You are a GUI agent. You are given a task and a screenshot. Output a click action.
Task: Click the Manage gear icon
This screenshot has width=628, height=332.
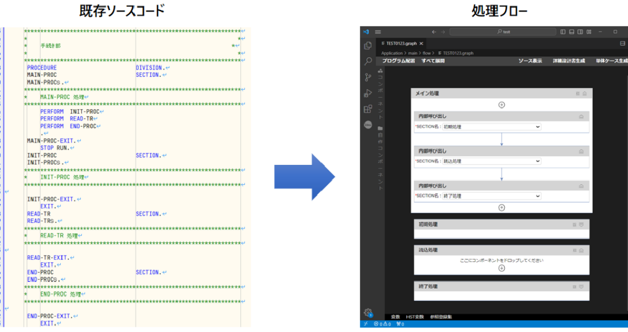[368, 313]
